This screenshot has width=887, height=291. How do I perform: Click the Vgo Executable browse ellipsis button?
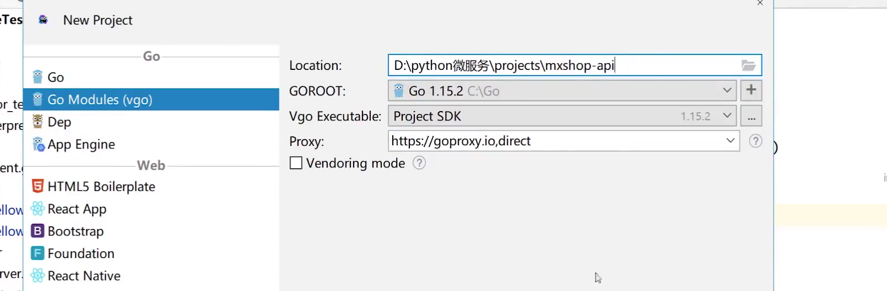(751, 117)
